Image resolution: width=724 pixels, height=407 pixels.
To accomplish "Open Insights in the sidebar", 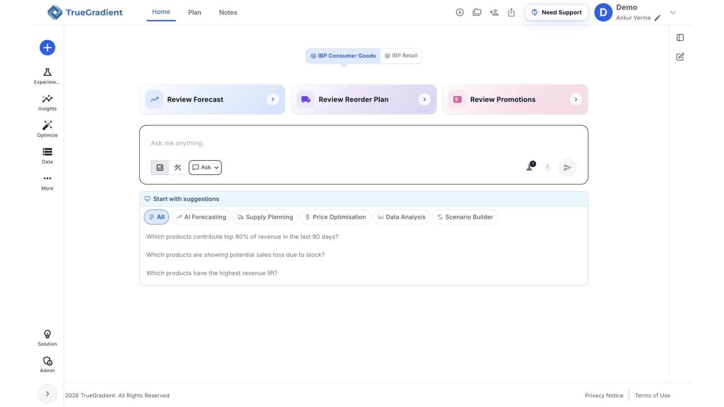I will (x=47, y=103).
